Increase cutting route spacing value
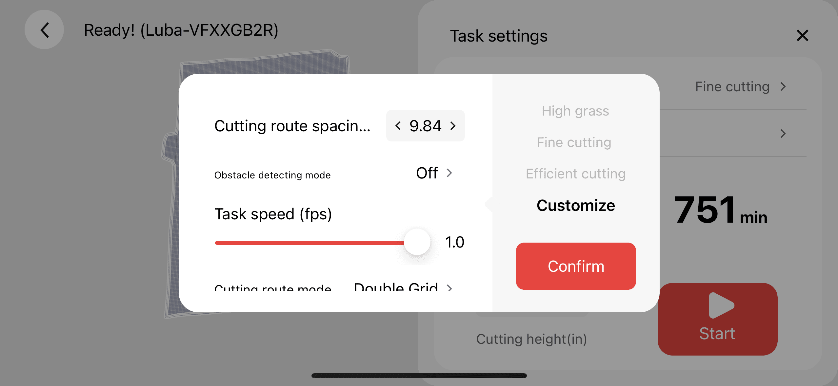The height and width of the screenshot is (386, 838). coord(453,126)
